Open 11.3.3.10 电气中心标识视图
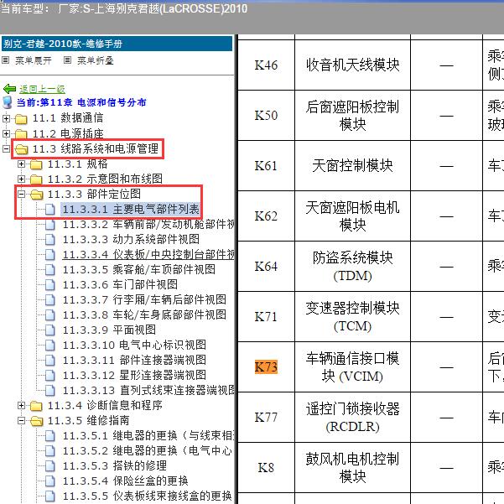 [x=134, y=345]
